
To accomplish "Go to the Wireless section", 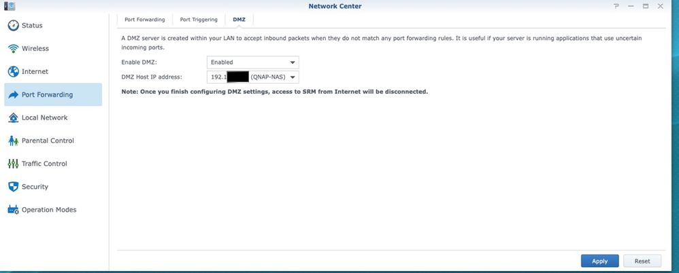I will pyautogui.click(x=53, y=48).
